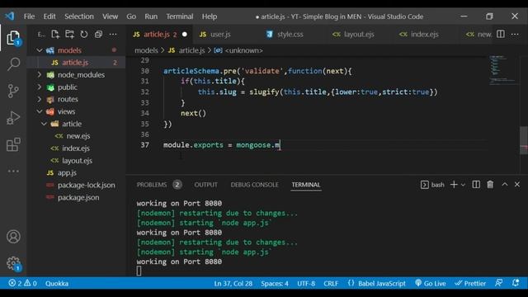
Task: Change UTF-8 file encoding
Action: coord(306,283)
